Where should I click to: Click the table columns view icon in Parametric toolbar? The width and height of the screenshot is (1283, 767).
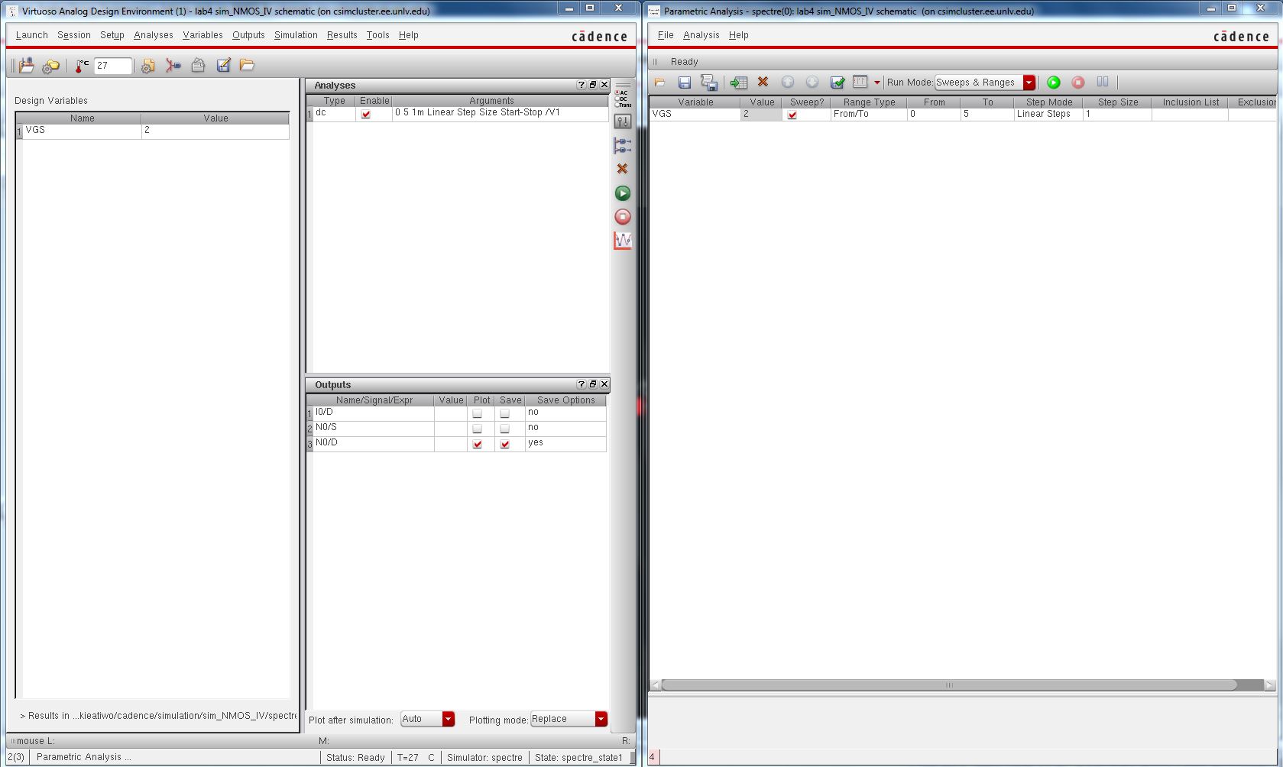[860, 82]
